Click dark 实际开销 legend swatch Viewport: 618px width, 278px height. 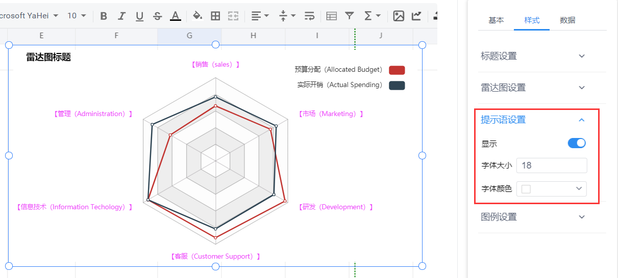click(x=397, y=85)
